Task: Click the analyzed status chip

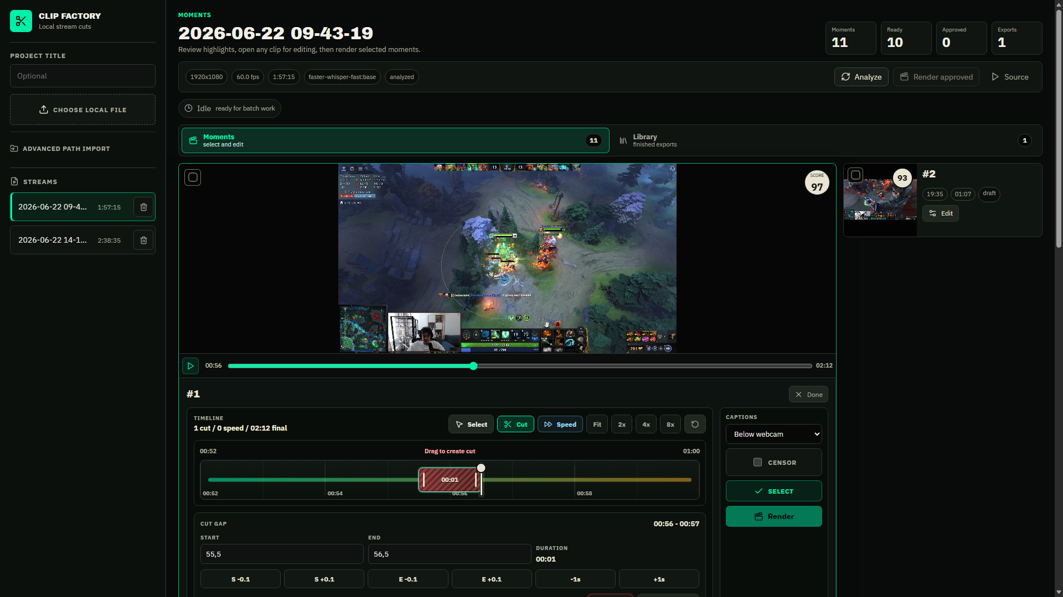Action: [x=401, y=77]
